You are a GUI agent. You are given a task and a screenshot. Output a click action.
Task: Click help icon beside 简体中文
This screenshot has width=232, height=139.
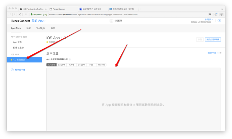[220, 53]
